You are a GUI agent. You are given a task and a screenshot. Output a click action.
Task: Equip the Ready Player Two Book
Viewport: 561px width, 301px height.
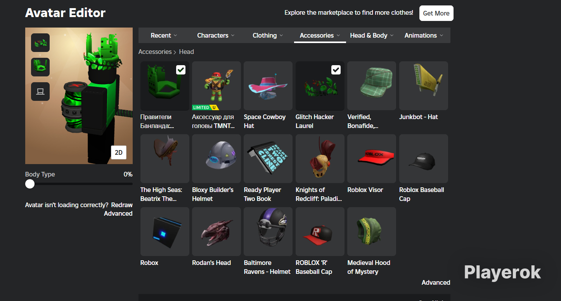coord(268,159)
